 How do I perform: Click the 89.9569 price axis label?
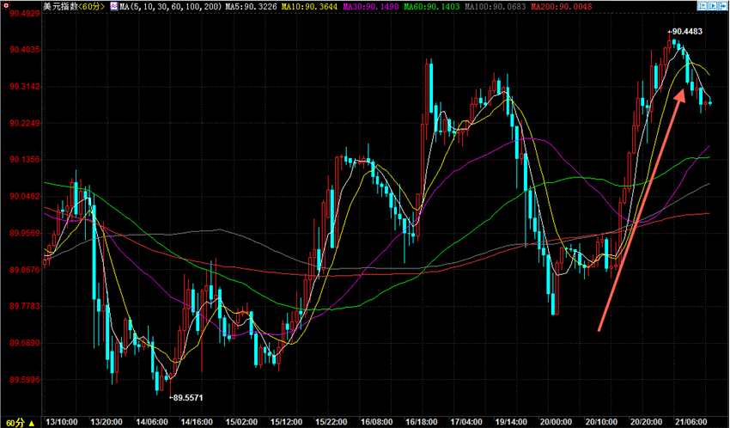[x=25, y=233]
